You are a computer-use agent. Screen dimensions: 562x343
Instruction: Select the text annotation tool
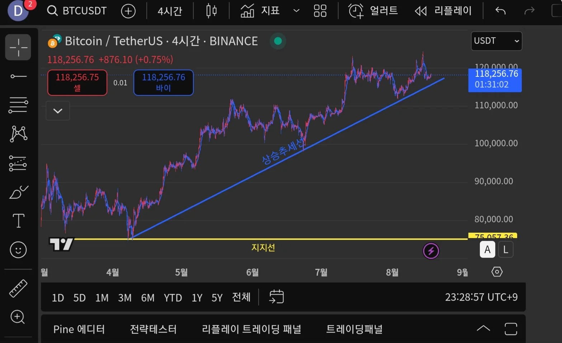click(18, 221)
